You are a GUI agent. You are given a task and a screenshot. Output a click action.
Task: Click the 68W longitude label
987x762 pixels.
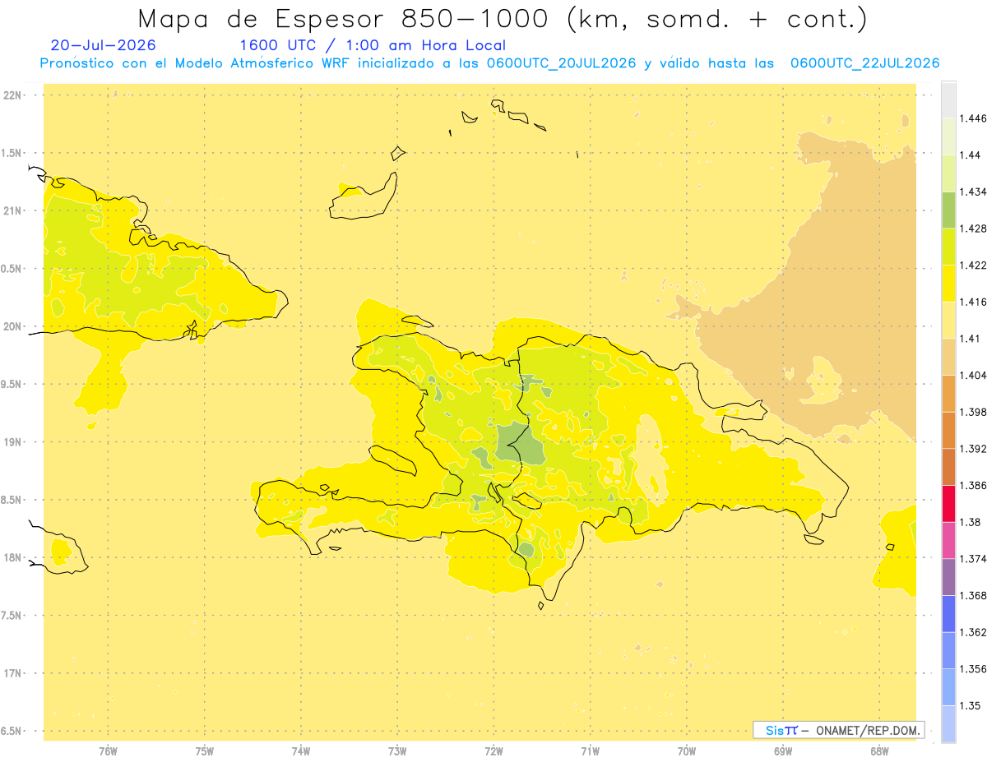pos(878,750)
